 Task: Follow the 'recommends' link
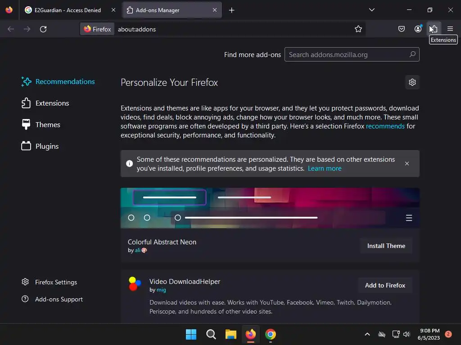[385, 126]
